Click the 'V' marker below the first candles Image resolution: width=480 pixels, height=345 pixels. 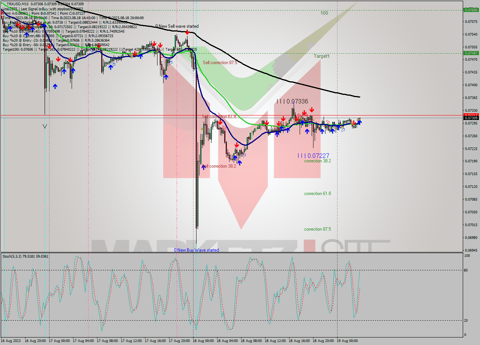click(45, 126)
